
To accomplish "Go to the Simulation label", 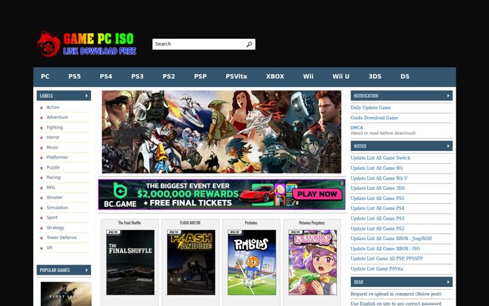I will click(57, 207).
